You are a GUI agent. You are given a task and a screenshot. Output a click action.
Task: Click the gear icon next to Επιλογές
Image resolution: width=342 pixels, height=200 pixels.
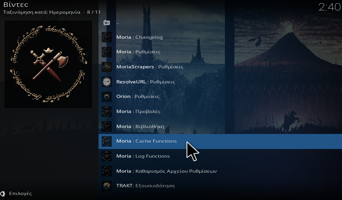click(x=2, y=194)
